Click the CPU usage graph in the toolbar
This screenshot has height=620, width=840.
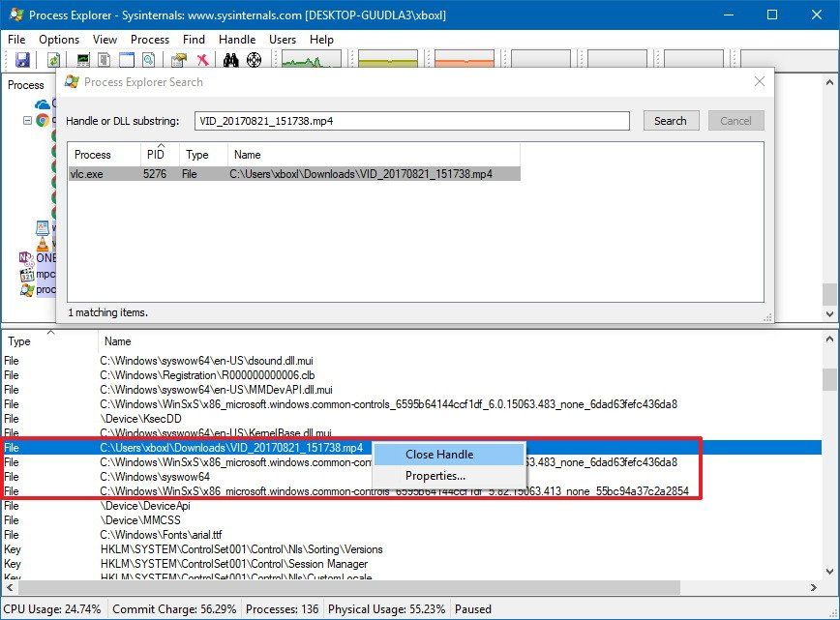click(310, 60)
